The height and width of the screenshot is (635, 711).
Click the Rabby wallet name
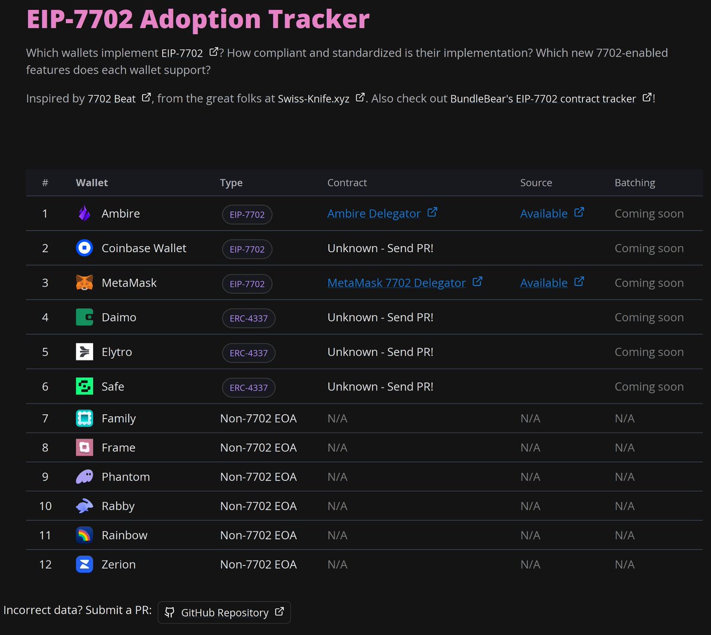click(x=118, y=507)
